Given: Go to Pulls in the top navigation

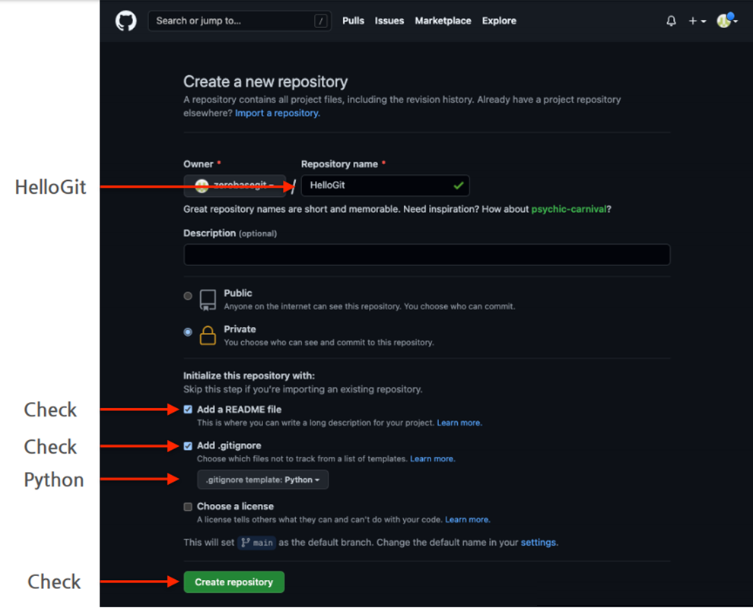Looking at the screenshot, I should point(353,21).
